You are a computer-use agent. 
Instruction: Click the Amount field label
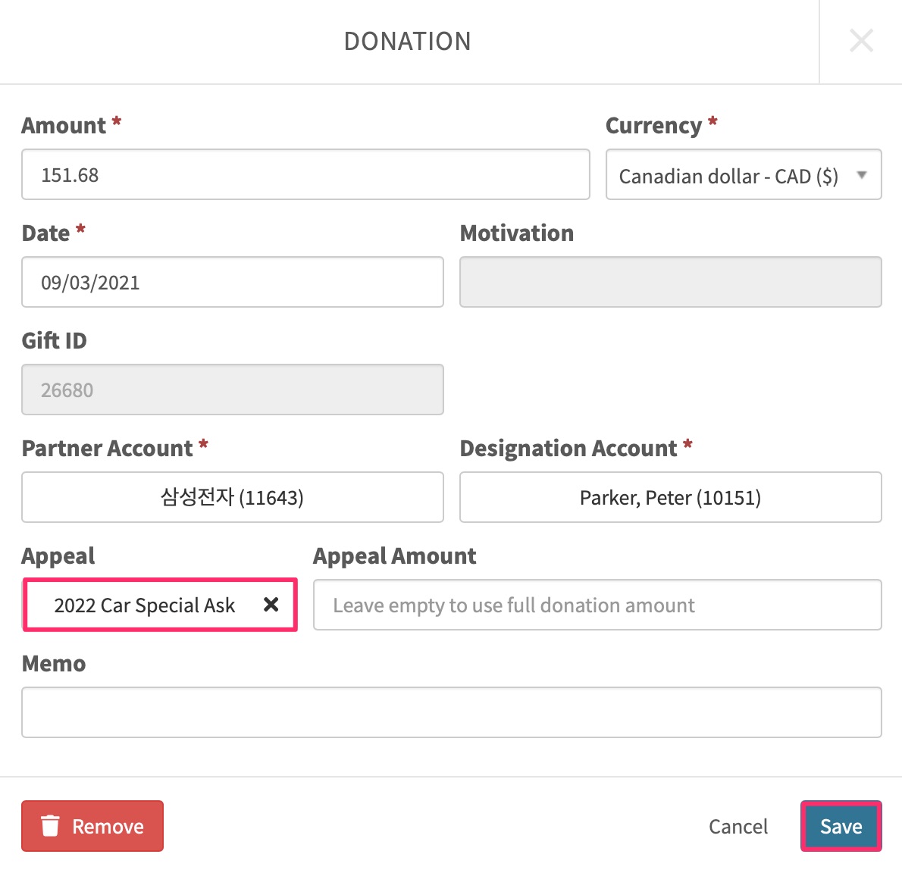point(64,125)
